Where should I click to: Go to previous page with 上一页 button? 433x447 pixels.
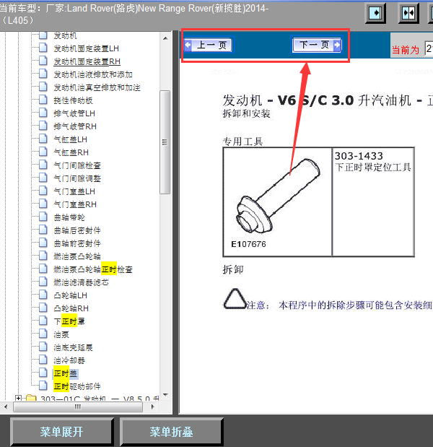(208, 45)
